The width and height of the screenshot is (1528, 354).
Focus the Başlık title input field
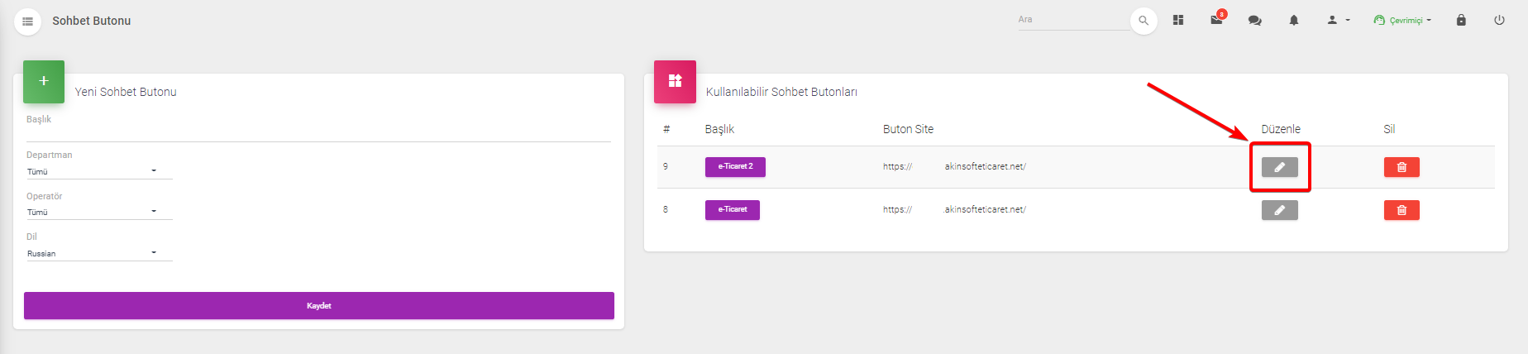pos(318,133)
